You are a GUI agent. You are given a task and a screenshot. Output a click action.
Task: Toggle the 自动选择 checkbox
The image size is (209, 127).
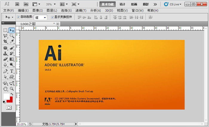[x=19, y=17]
